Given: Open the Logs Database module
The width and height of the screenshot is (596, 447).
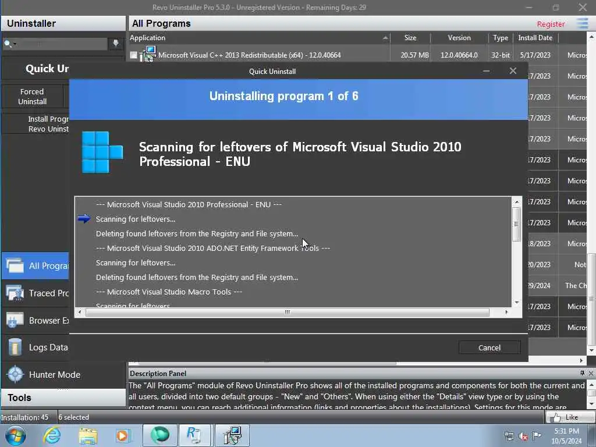Looking at the screenshot, I should pos(36,347).
